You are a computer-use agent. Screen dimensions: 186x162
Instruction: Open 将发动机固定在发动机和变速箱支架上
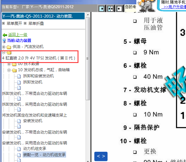[34, 115]
